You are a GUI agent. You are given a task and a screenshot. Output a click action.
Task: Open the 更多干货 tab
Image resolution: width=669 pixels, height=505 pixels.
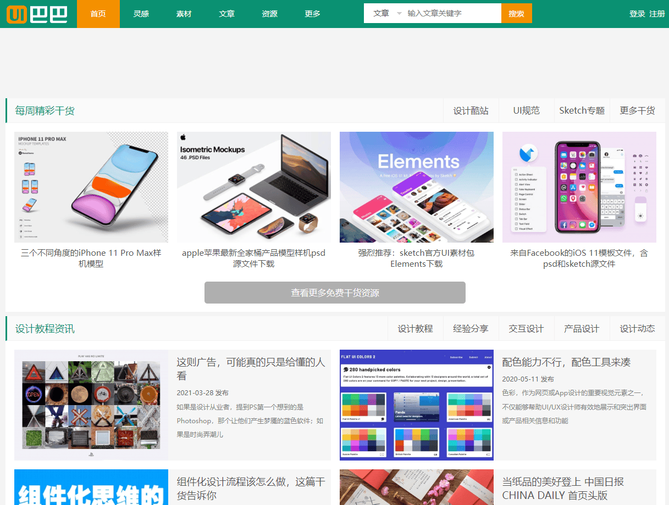point(637,111)
